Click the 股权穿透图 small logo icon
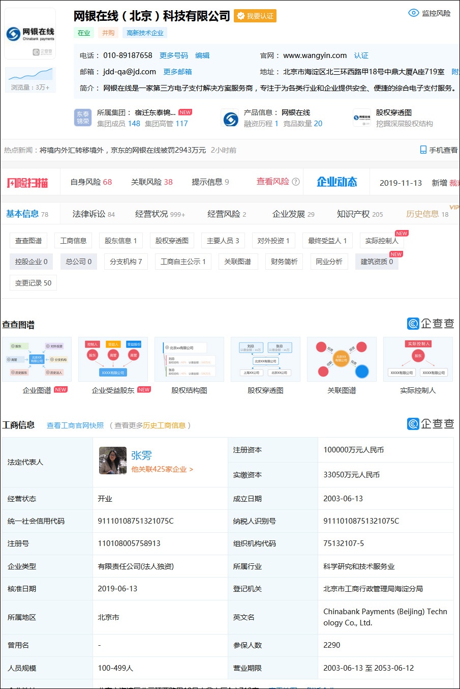 [362, 118]
